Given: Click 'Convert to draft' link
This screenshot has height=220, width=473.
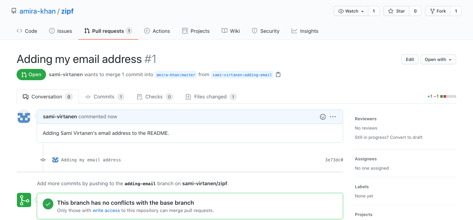Looking at the screenshot, I should pyautogui.click(x=406, y=137).
